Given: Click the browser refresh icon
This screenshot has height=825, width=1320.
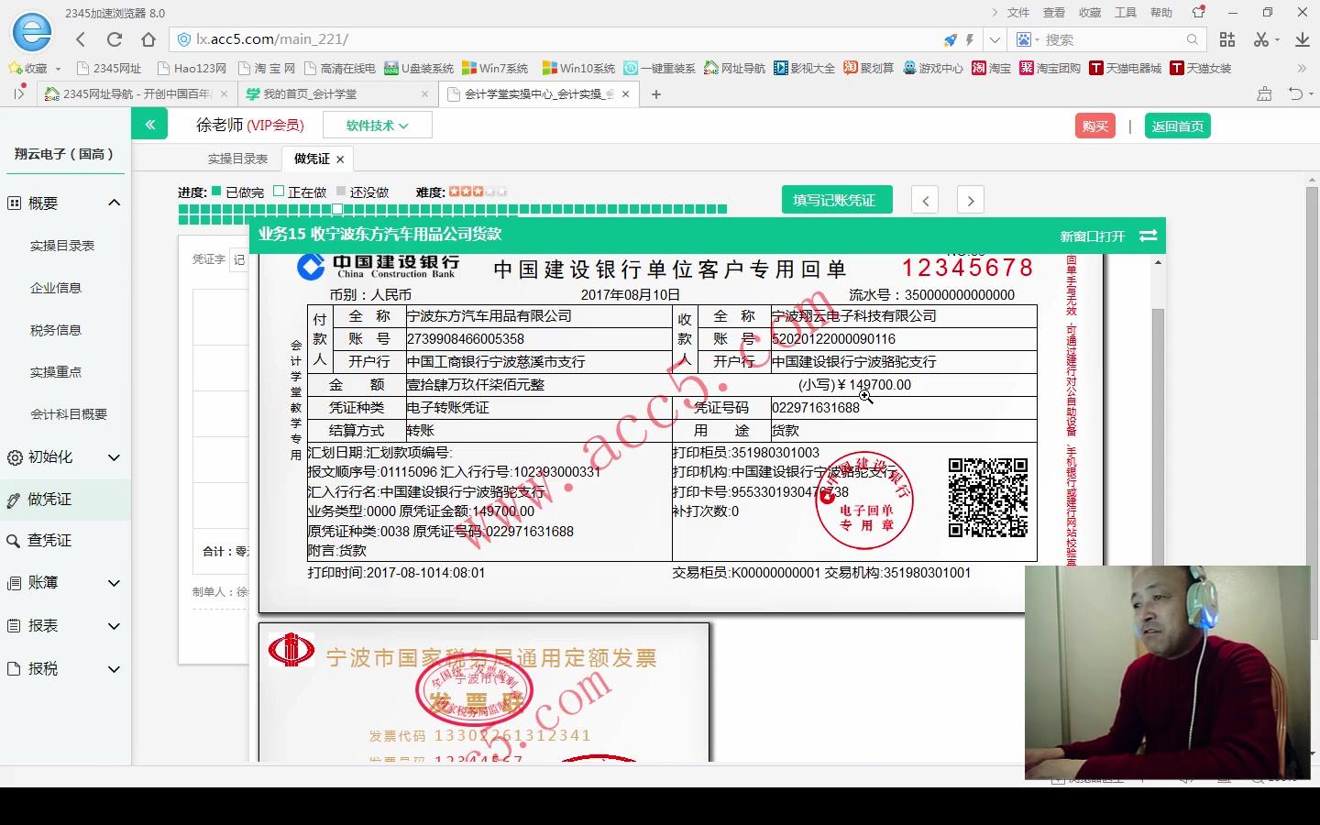Looking at the screenshot, I should point(114,39).
